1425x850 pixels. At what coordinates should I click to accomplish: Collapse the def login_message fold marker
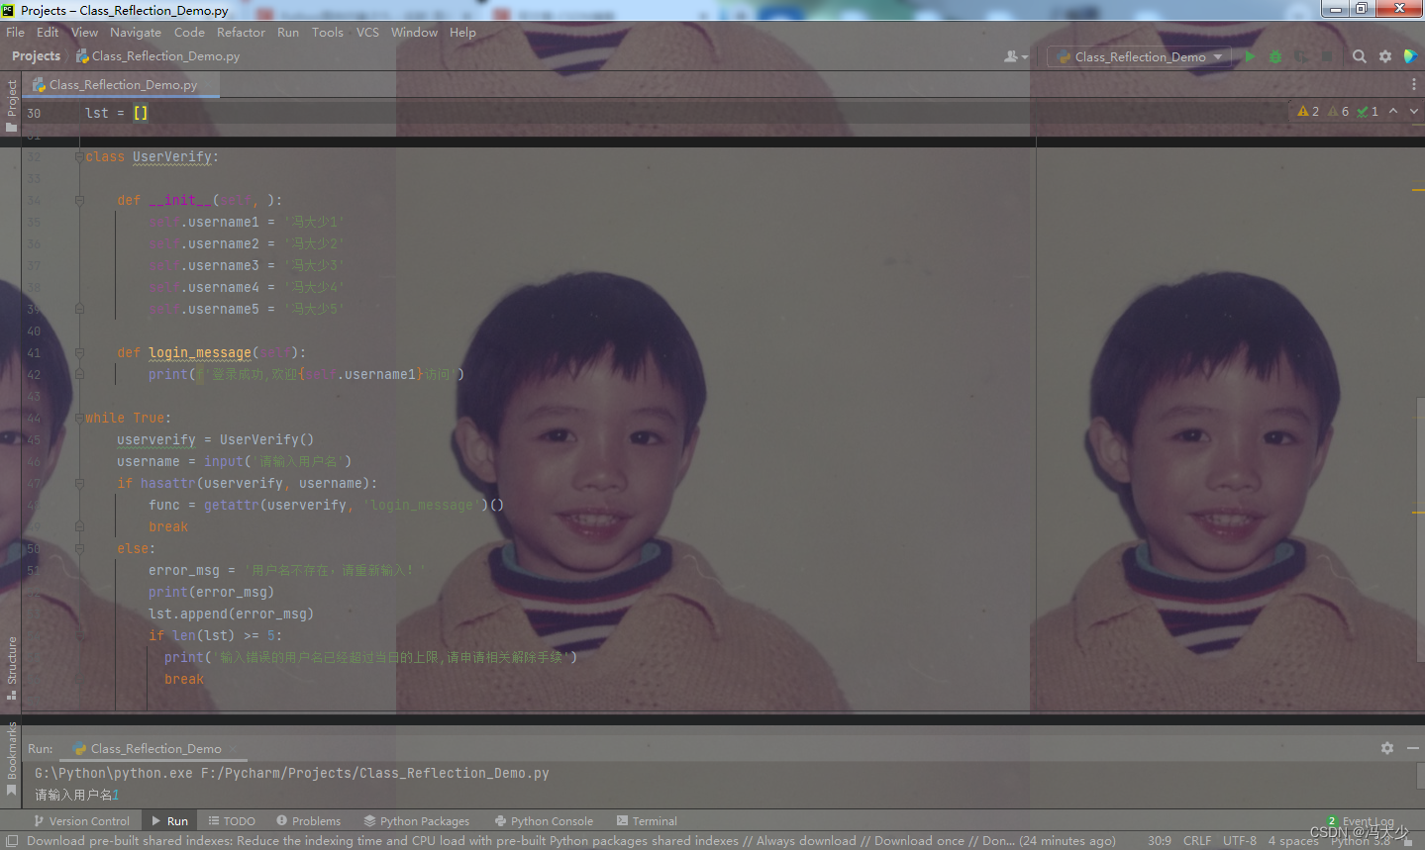pos(79,352)
